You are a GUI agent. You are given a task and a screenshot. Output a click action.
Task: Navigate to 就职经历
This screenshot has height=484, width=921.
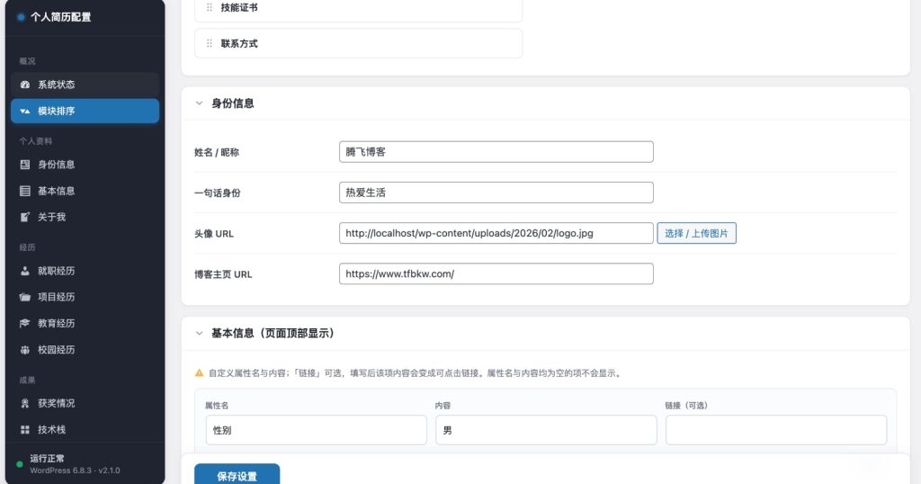85,271
